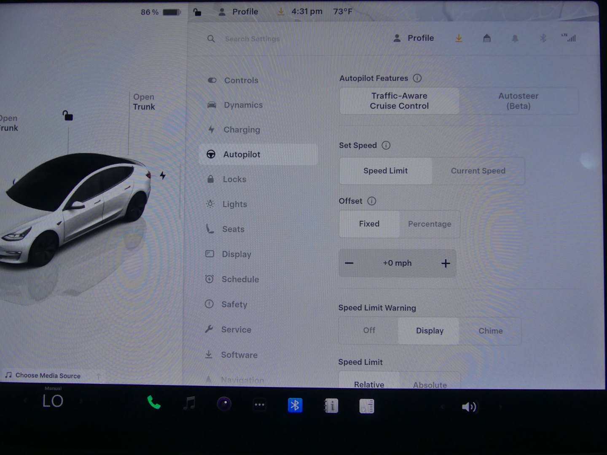Open the owner's manual icon
The height and width of the screenshot is (455, 607).
pyautogui.click(x=331, y=406)
